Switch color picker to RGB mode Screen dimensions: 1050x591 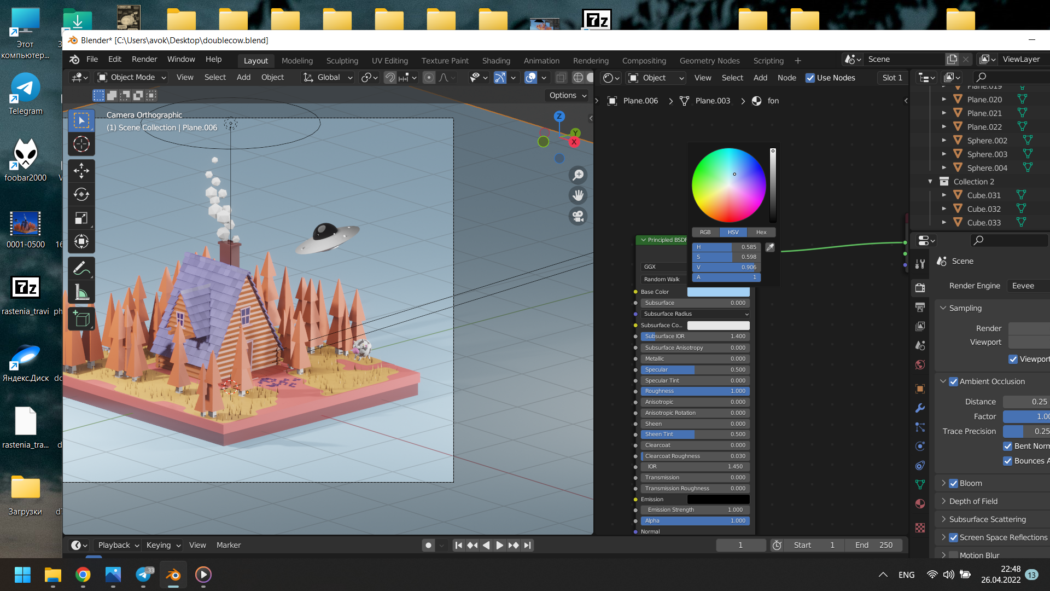(705, 232)
